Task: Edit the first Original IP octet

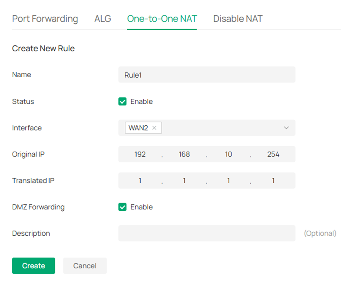Action: pos(140,154)
